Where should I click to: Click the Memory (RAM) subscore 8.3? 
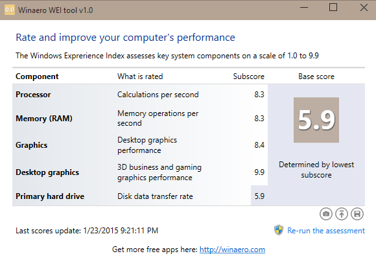click(x=259, y=119)
